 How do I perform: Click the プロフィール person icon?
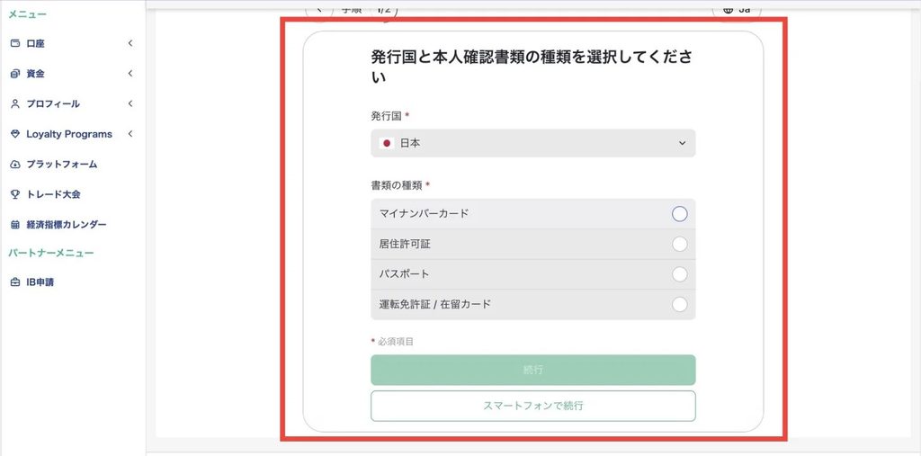(x=15, y=104)
